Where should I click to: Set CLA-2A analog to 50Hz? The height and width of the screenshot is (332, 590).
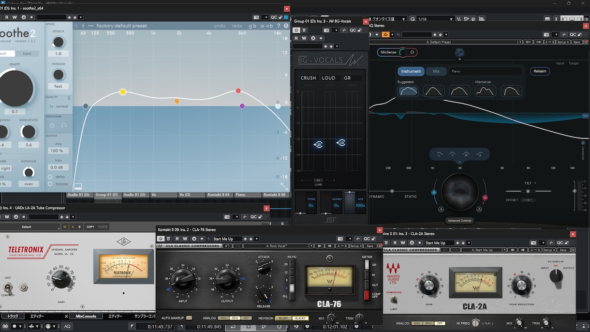click(x=417, y=323)
